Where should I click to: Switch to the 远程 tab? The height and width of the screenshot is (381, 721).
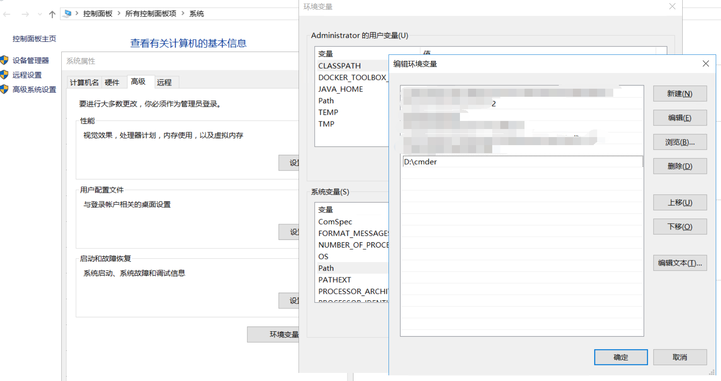pyautogui.click(x=165, y=82)
